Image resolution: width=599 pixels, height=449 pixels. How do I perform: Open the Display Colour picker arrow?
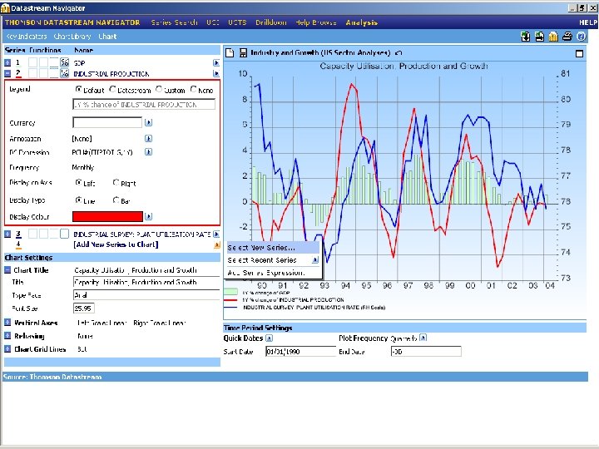point(148,216)
